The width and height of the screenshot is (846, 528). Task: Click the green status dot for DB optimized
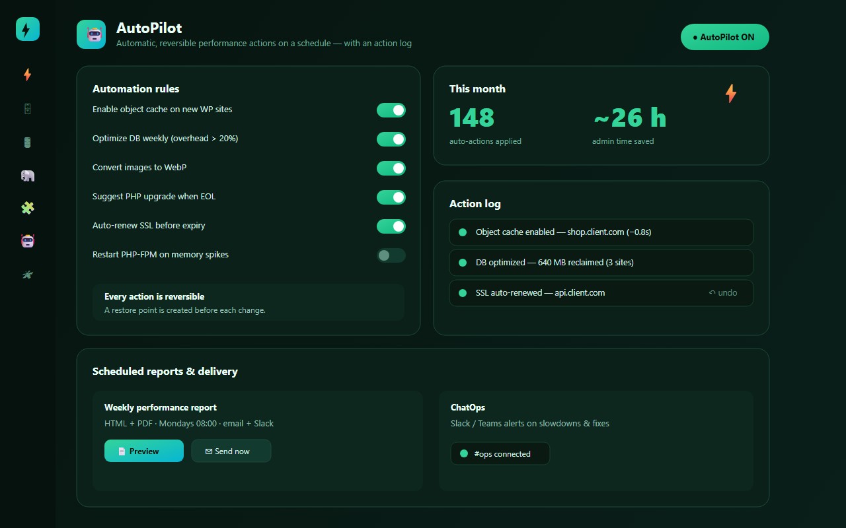point(463,263)
